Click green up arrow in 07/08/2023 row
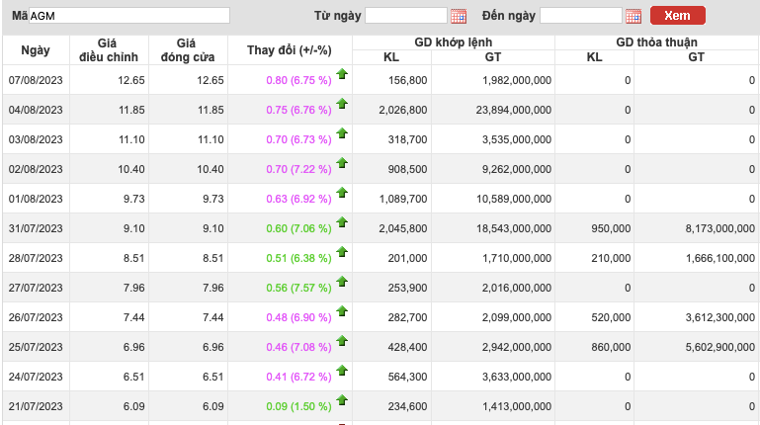The image size is (760, 425). tap(342, 74)
